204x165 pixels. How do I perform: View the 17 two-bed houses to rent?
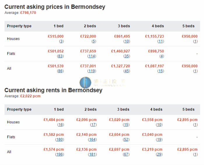94,125
